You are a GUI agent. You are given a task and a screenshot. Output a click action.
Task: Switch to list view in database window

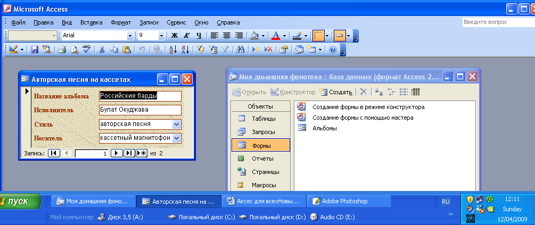[404, 91]
